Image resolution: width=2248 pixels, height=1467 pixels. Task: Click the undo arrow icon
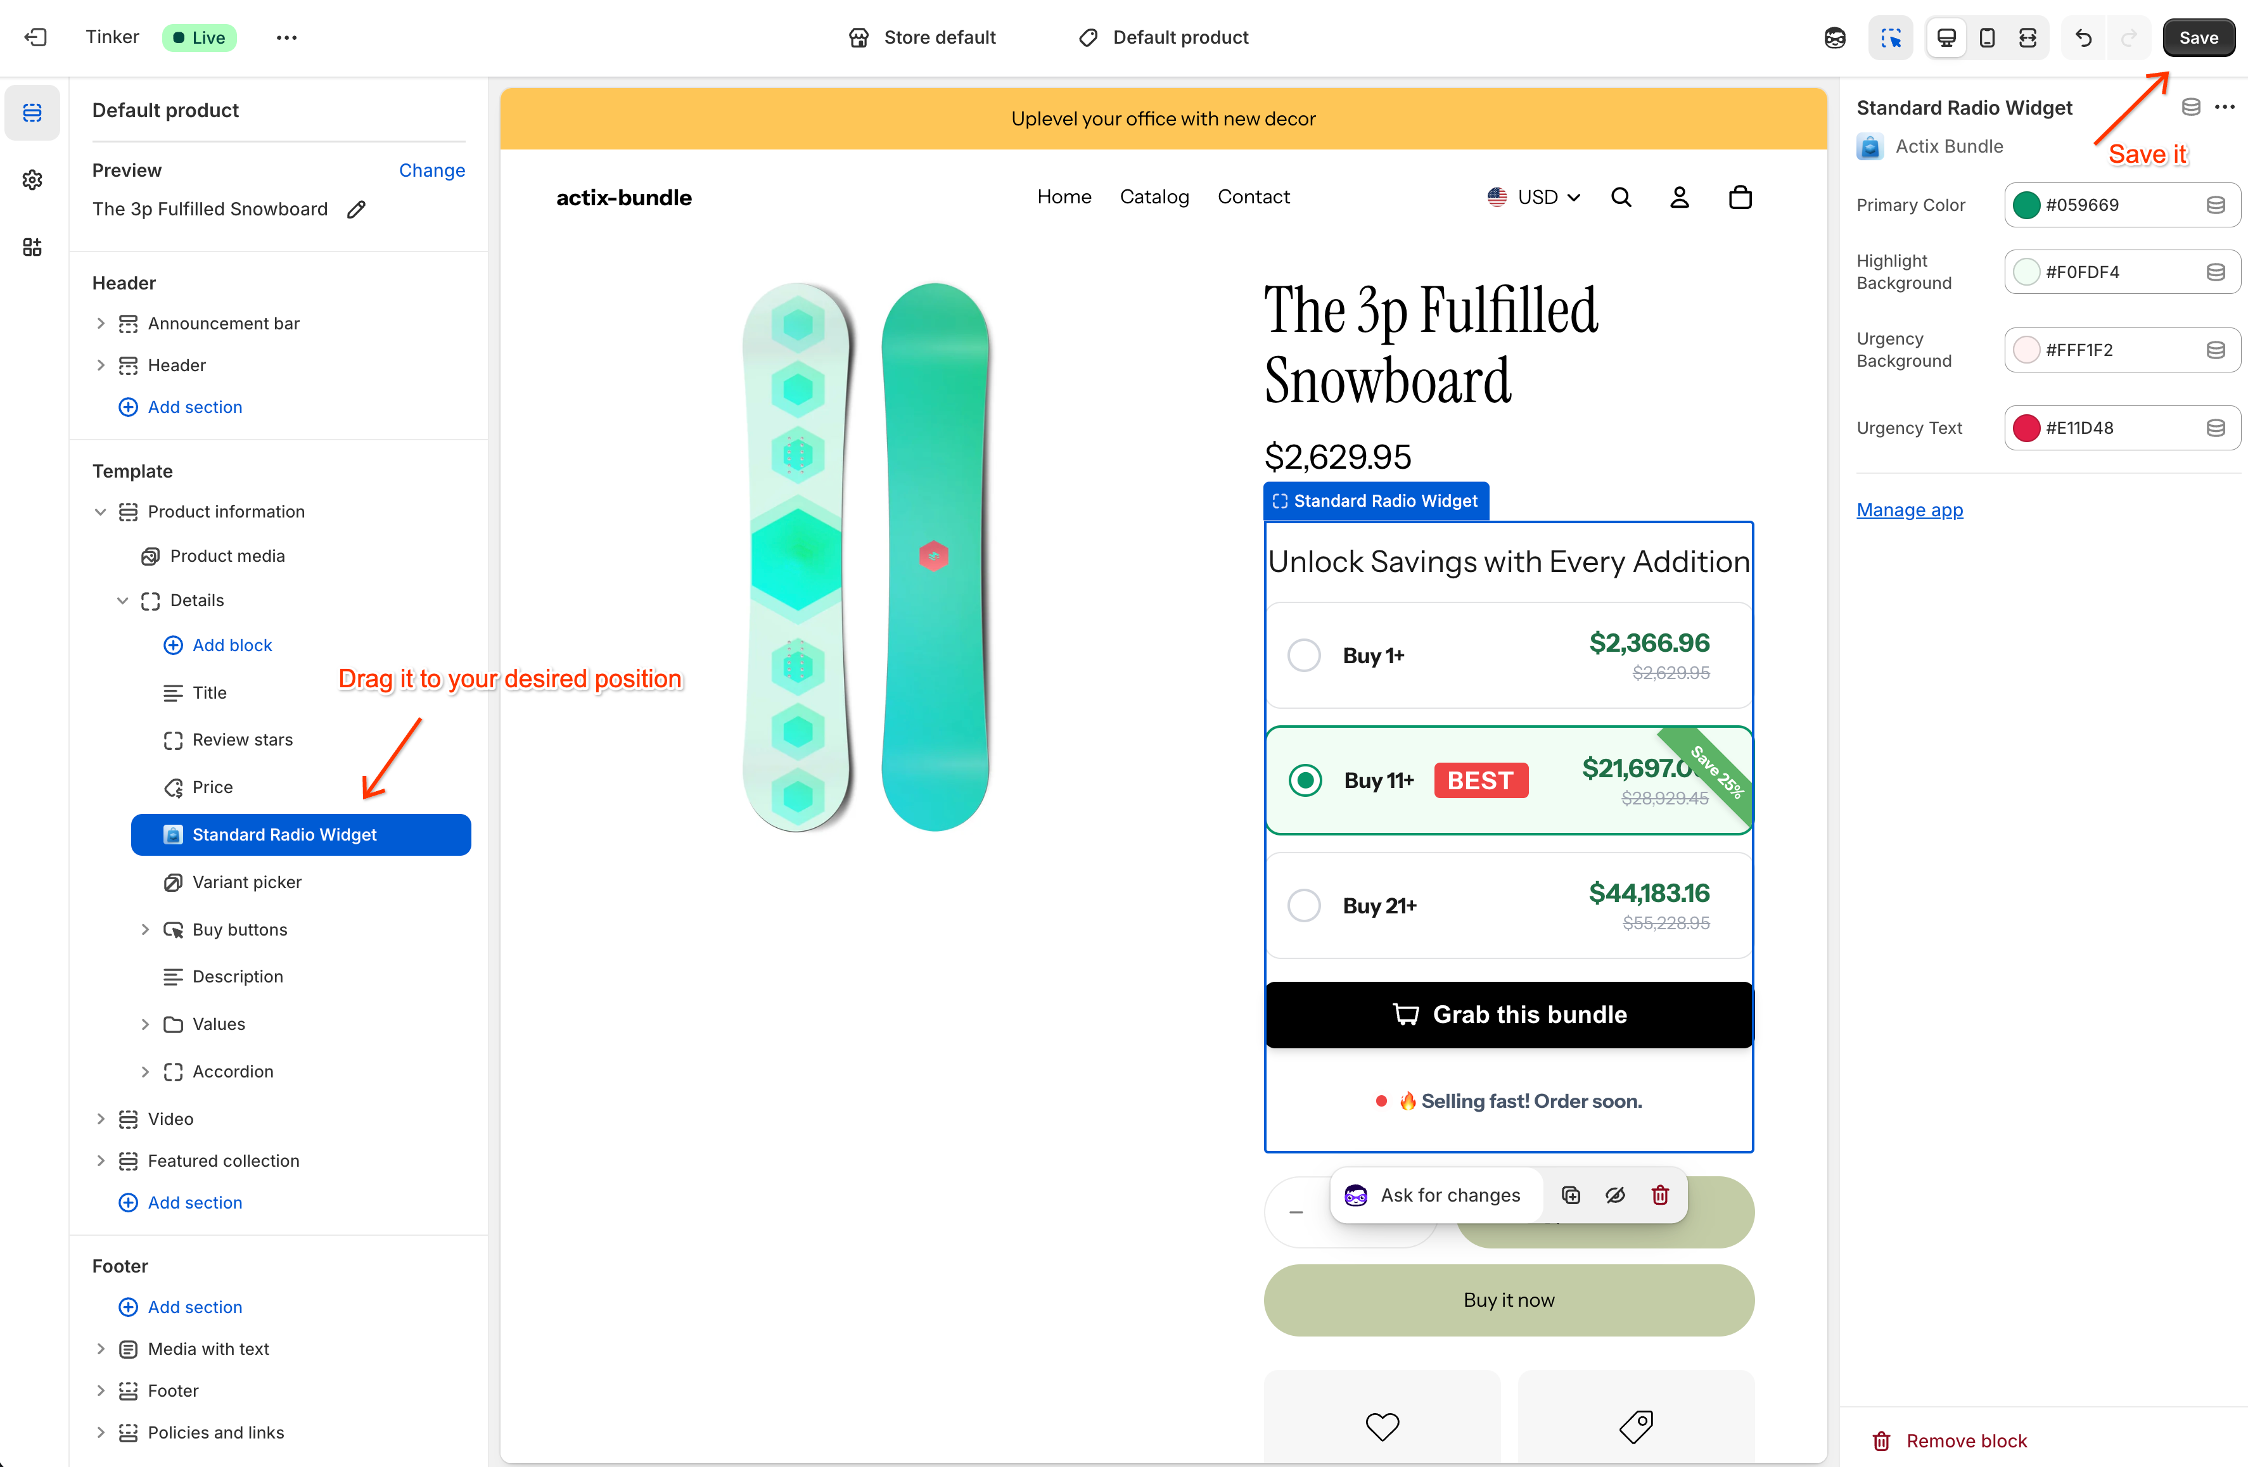pyautogui.click(x=2084, y=38)
